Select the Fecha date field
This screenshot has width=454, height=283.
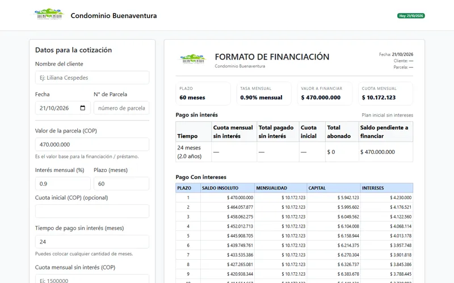[63, 108]
